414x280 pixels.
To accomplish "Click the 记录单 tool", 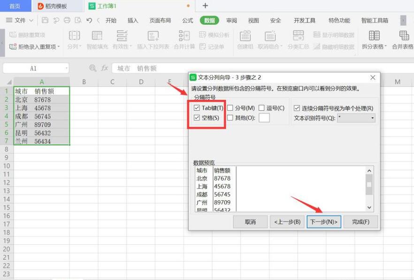I will (x=212, y=47).
